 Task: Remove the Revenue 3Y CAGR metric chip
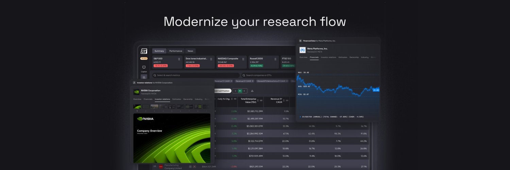[232, 81]
